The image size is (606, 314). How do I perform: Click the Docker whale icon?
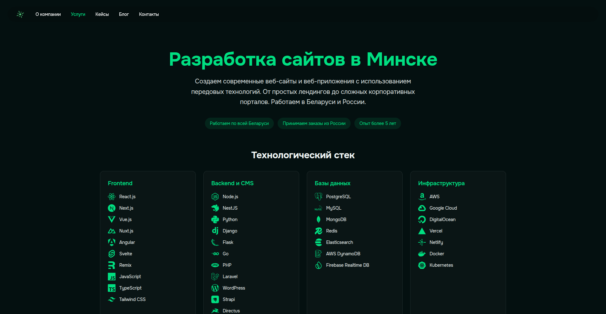[422, 254]
